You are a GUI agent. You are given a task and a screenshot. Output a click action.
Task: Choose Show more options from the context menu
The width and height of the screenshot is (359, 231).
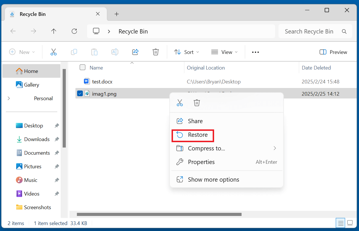213,179
